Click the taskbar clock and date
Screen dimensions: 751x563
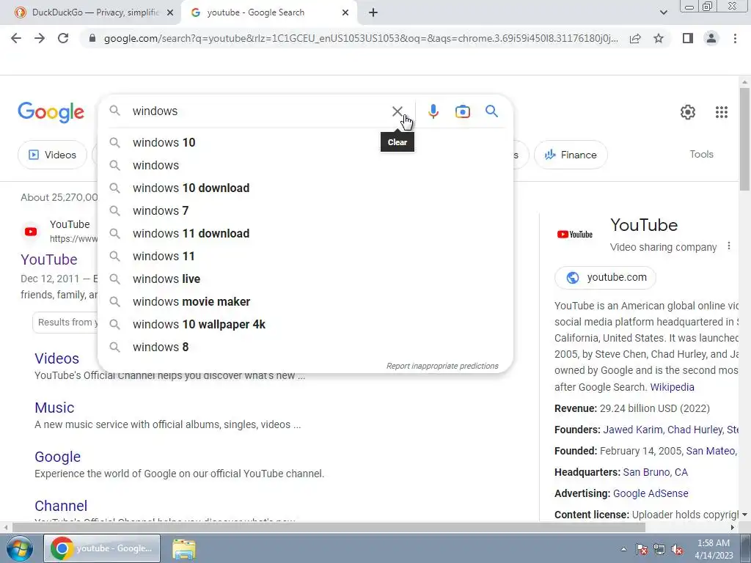click(x=714, y=549)
